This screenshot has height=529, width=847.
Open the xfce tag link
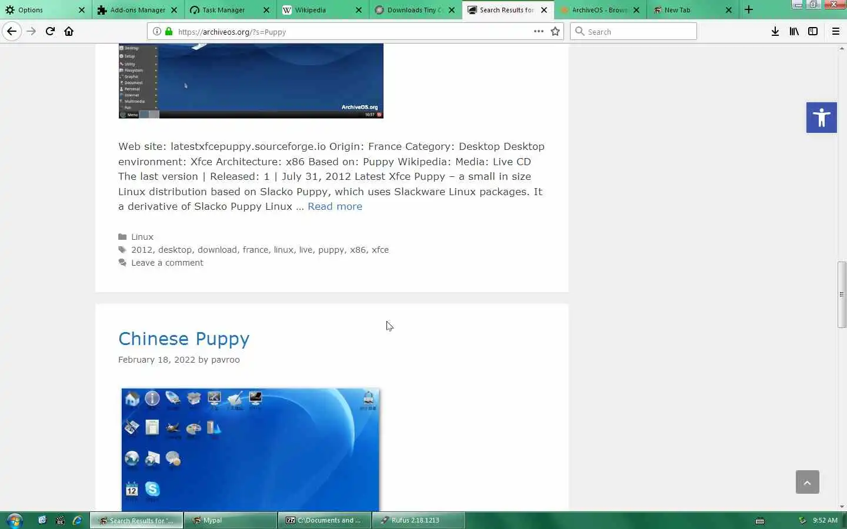(x=380, y=250)
